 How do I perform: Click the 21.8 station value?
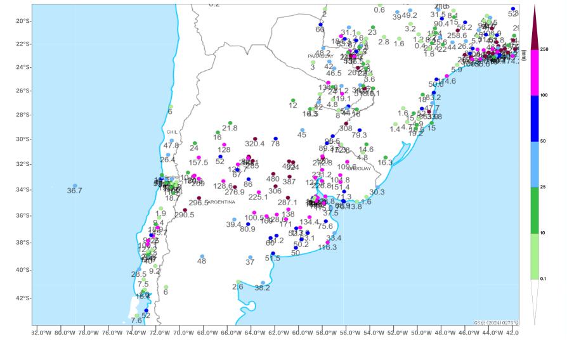(x=230, y=128)
